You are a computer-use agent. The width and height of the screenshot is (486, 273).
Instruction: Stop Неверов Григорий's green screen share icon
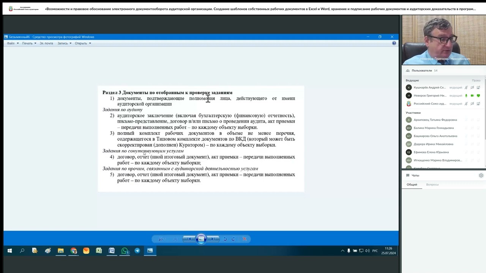pyautogui.click(x=478, y=96)
